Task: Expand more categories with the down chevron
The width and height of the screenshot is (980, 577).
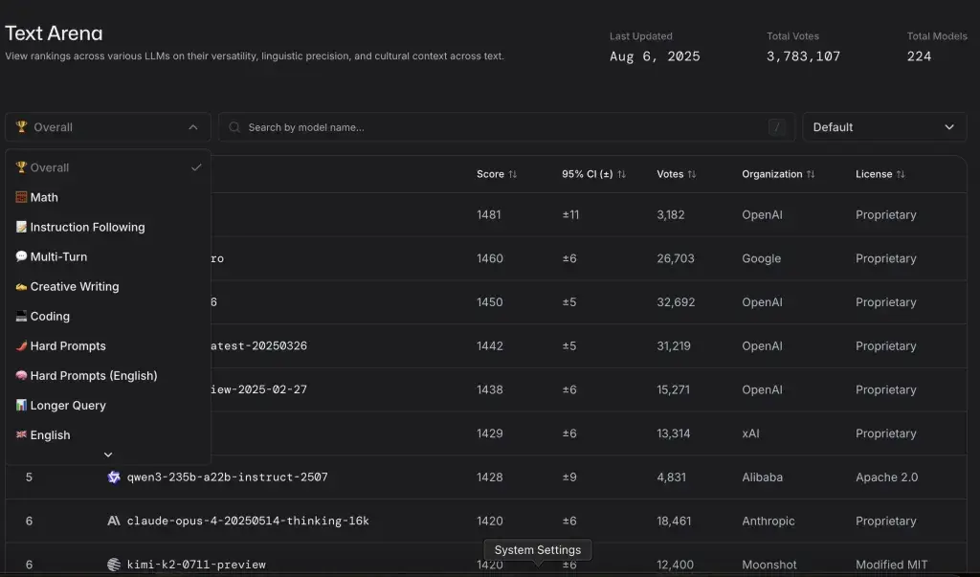Action: pyautogui.click(x=108, y=455)
